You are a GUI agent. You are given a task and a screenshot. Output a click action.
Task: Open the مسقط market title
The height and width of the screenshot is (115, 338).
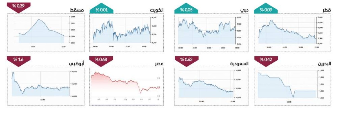tap(76, 10)
